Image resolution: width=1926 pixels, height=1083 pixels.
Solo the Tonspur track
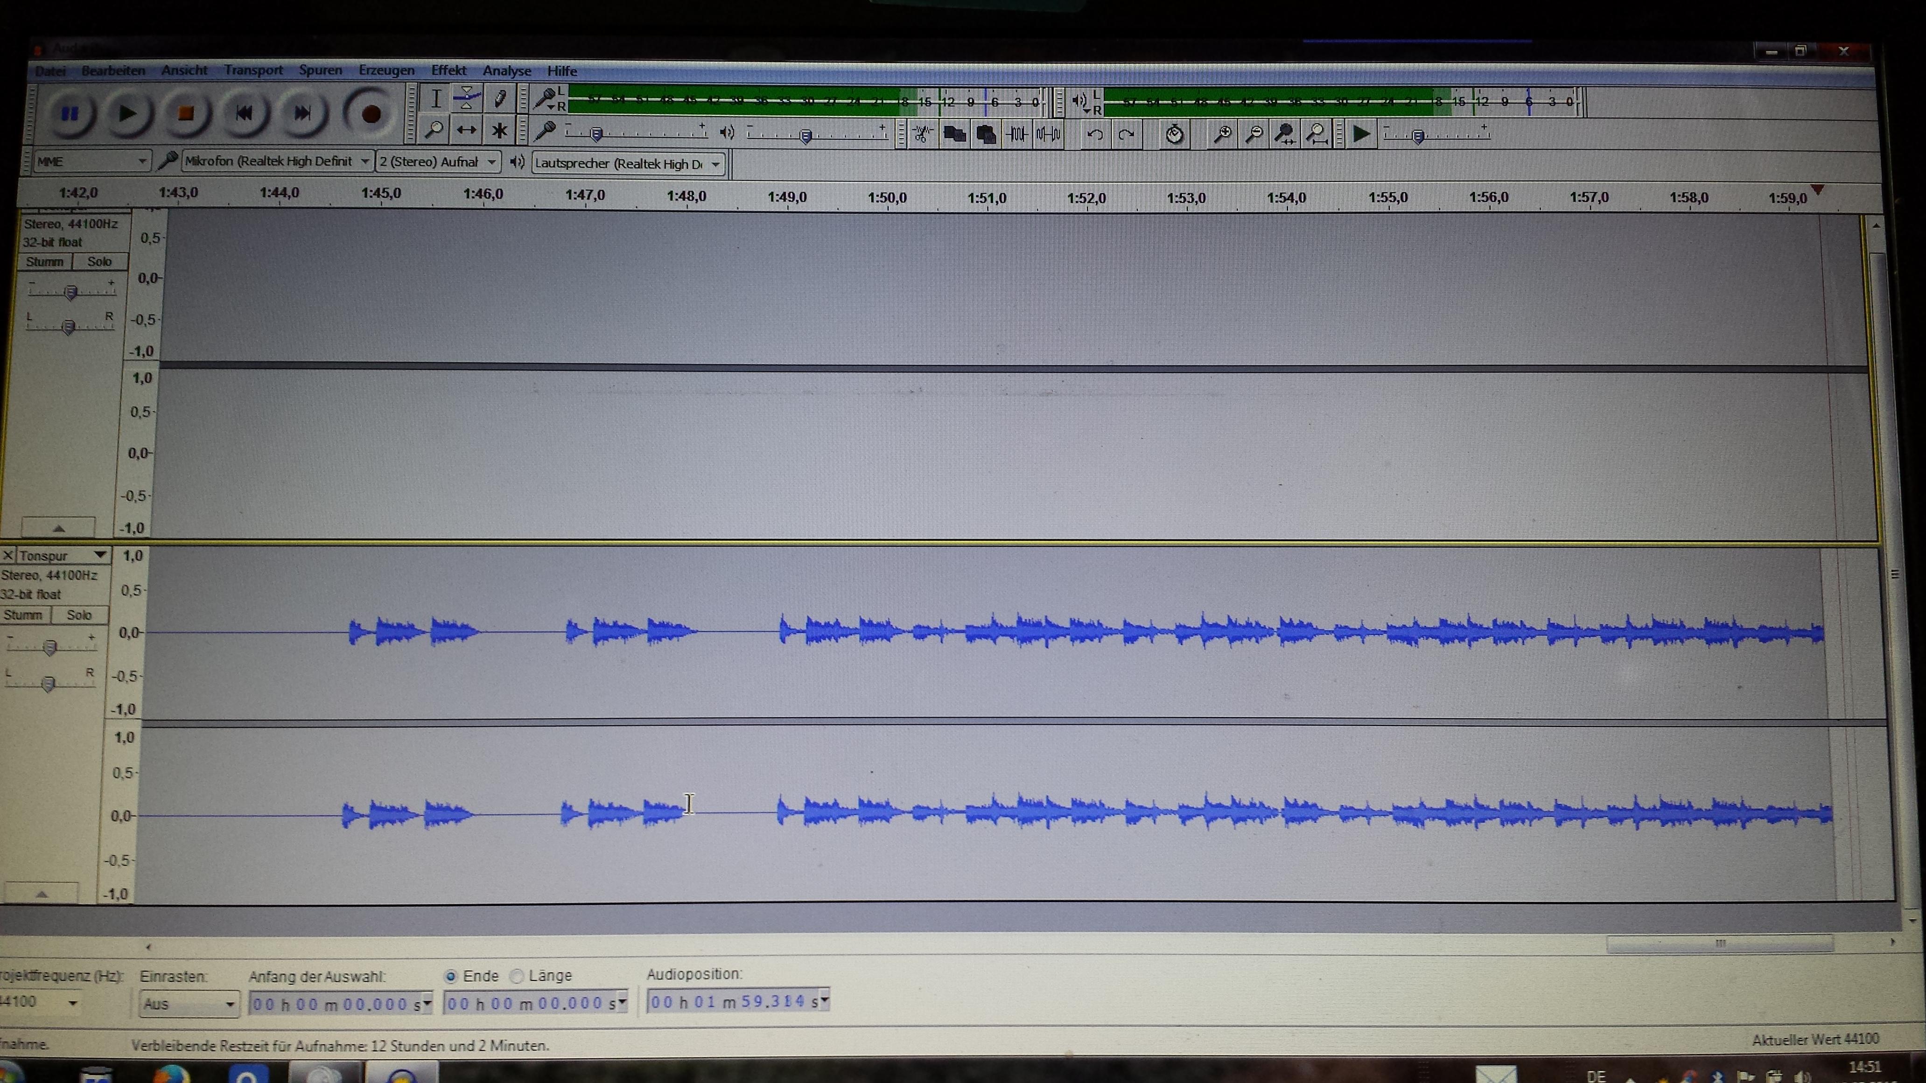(78, 615)
